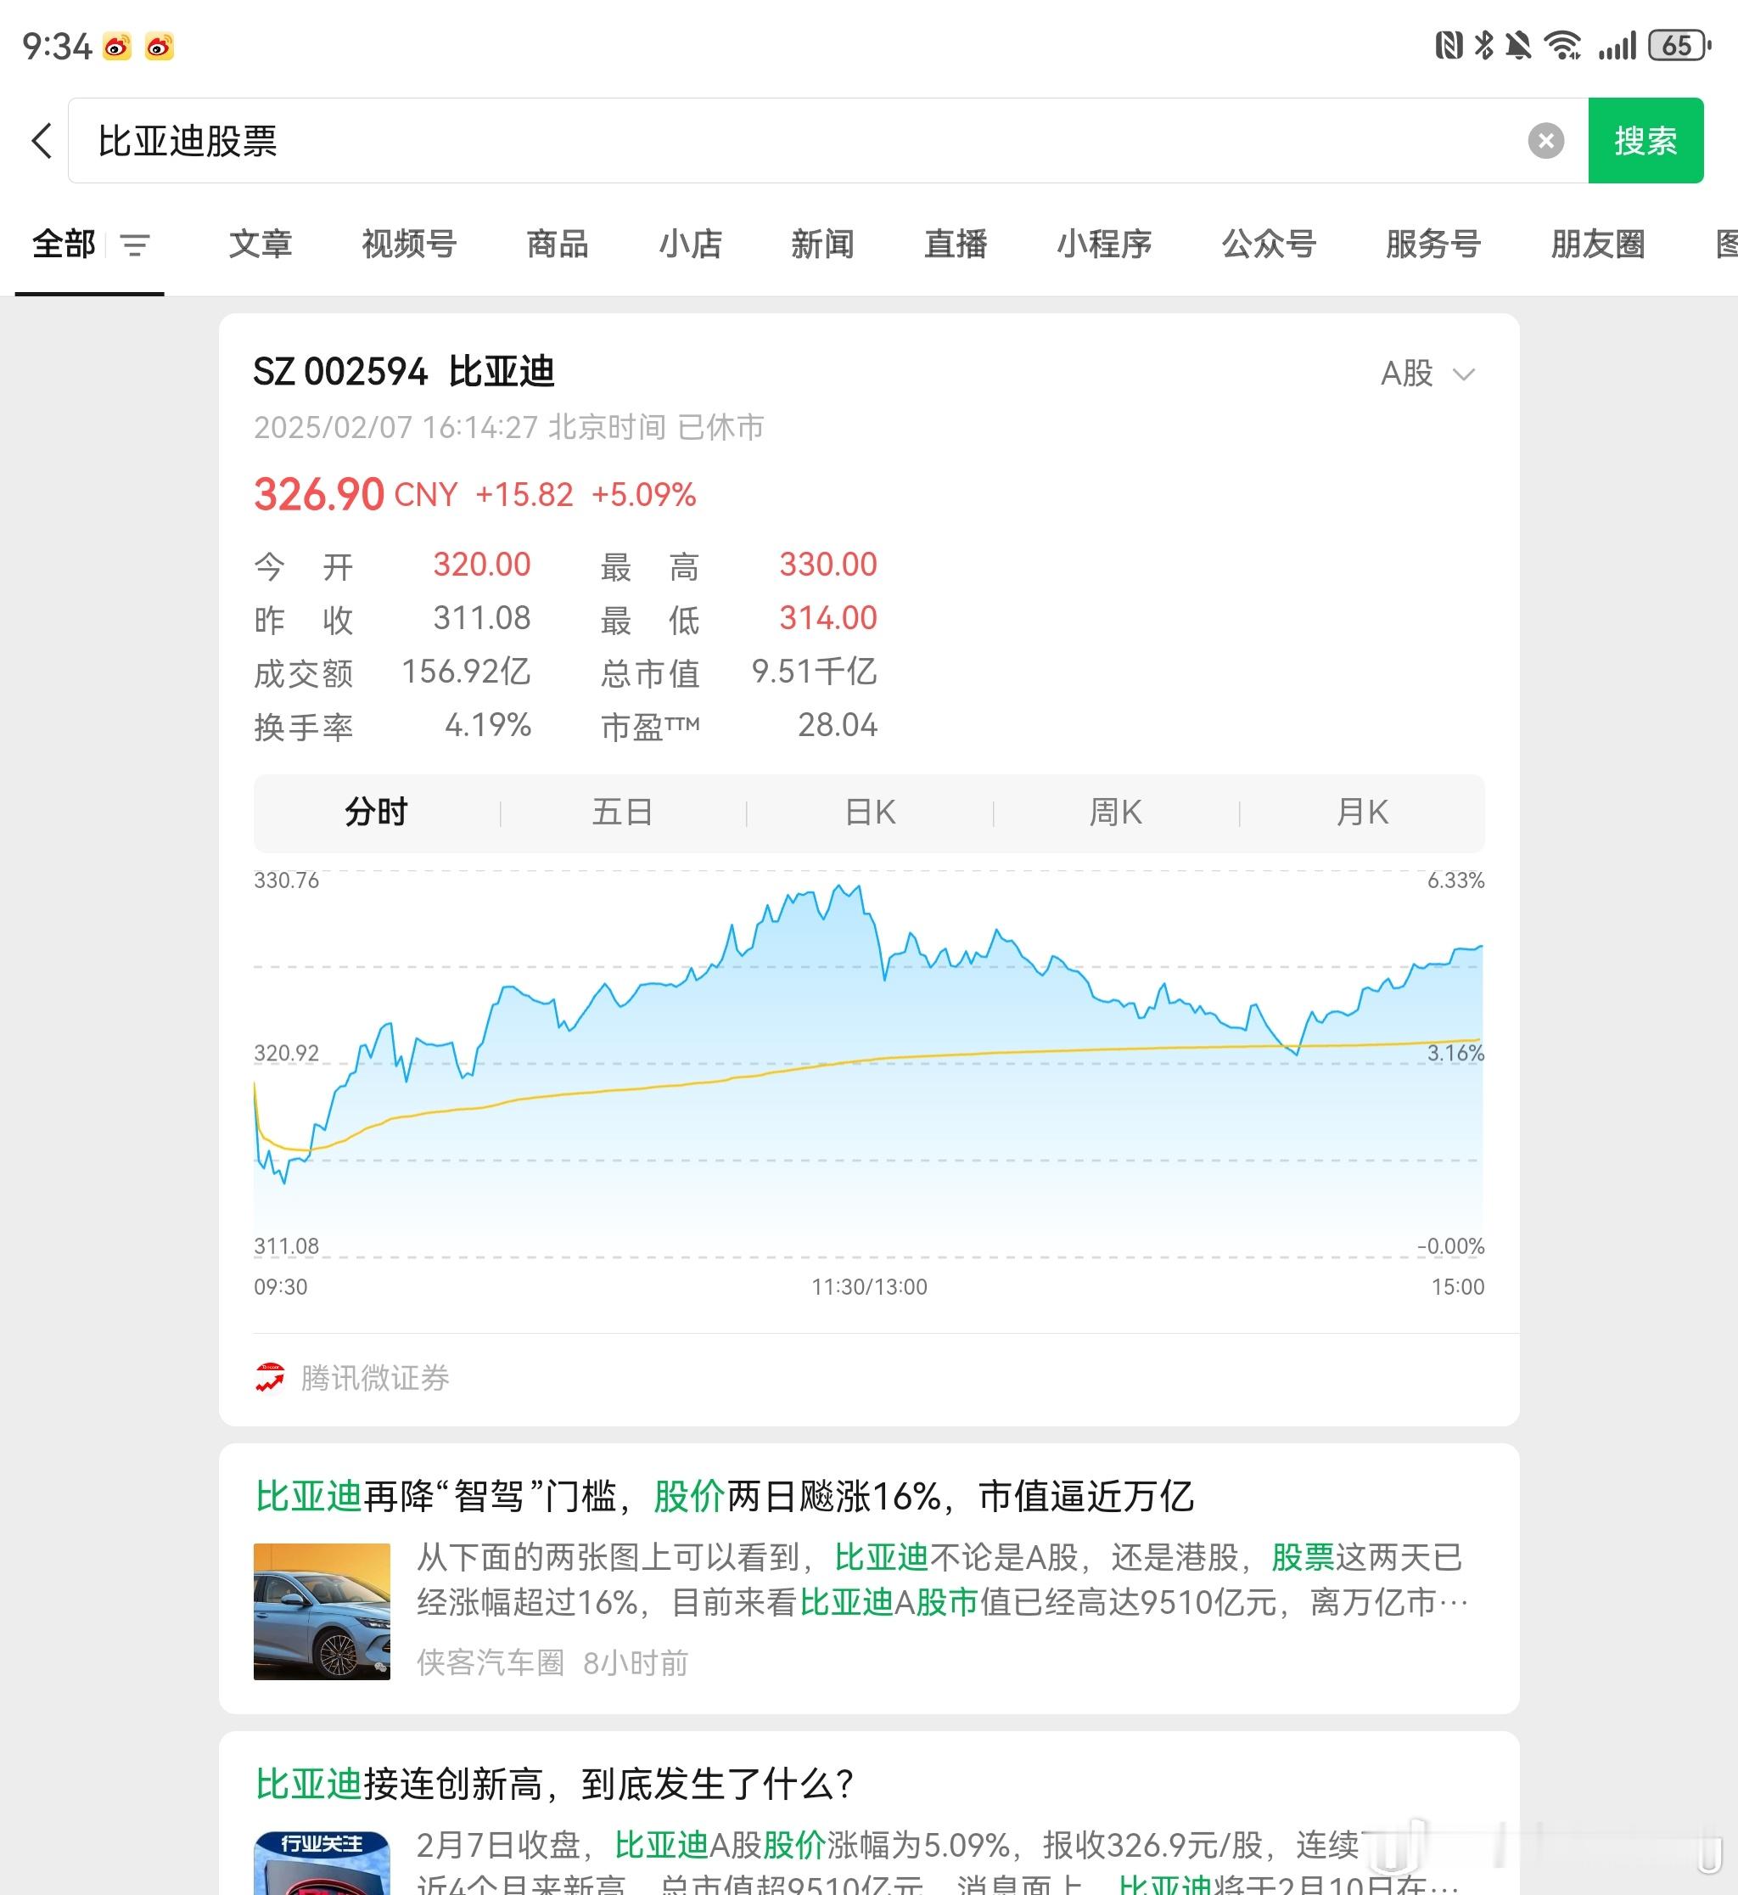Image resolution: width=1738 pixels, height=1895 pixels.
Task: Open the 直播 tab
Action: tap(956, 245)
